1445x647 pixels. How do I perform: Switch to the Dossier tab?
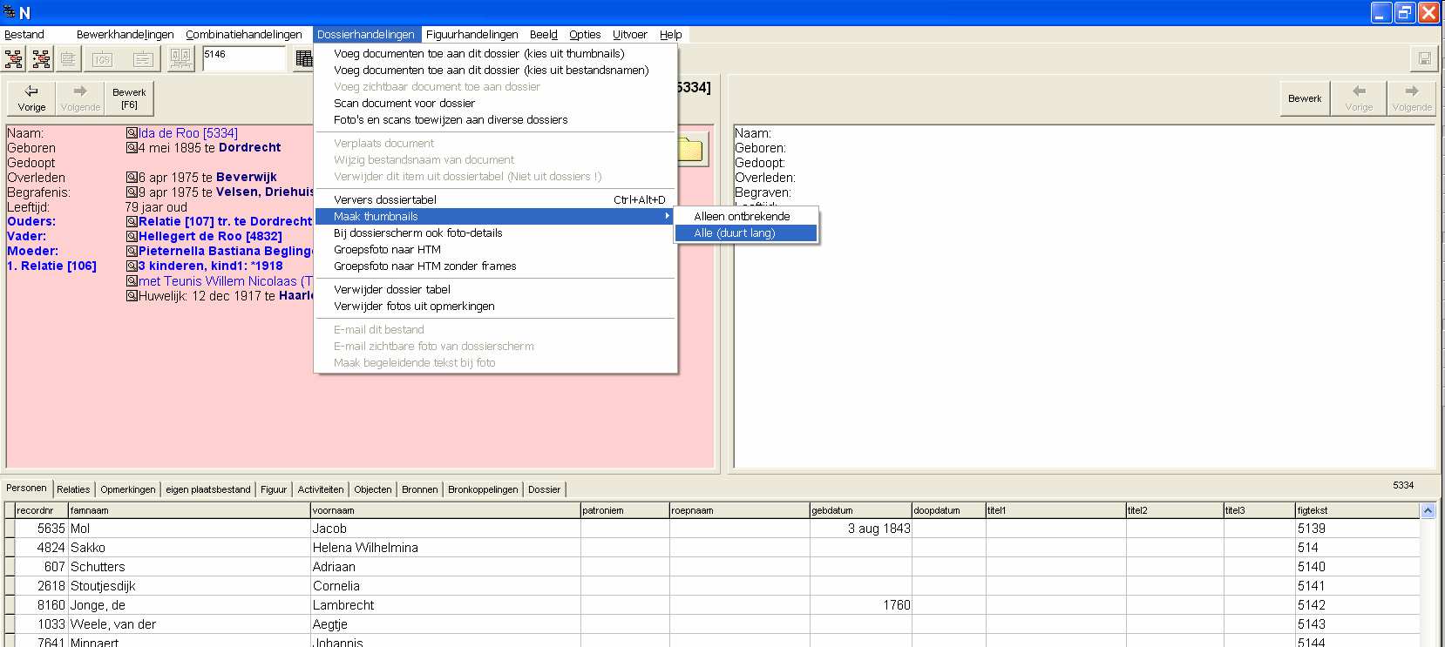[545, 489]
